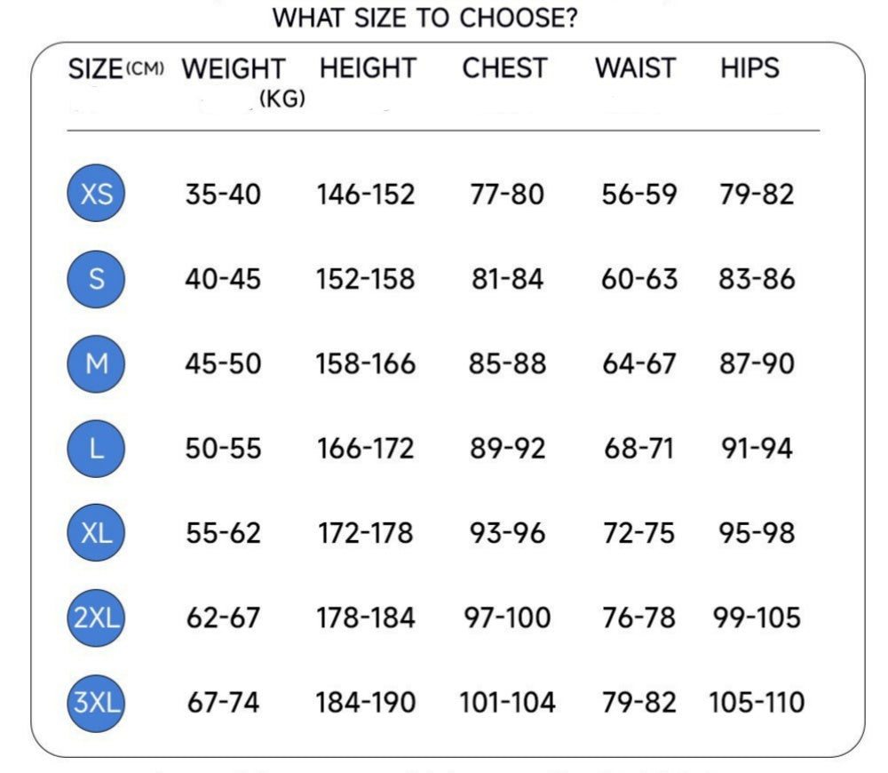This screenshot has width=888, height=773.
Task: Click the 3XL hips value 105-110
Action: [x=757, y=704]
